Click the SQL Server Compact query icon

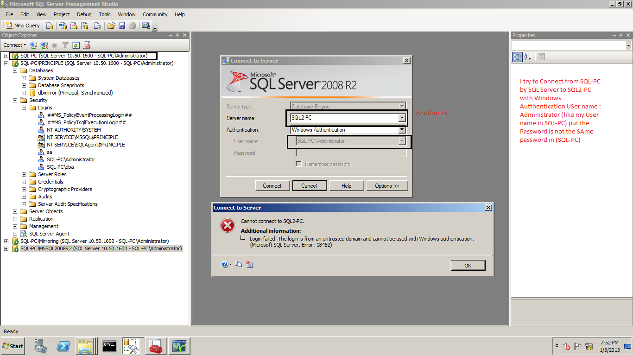pos(97,25)
